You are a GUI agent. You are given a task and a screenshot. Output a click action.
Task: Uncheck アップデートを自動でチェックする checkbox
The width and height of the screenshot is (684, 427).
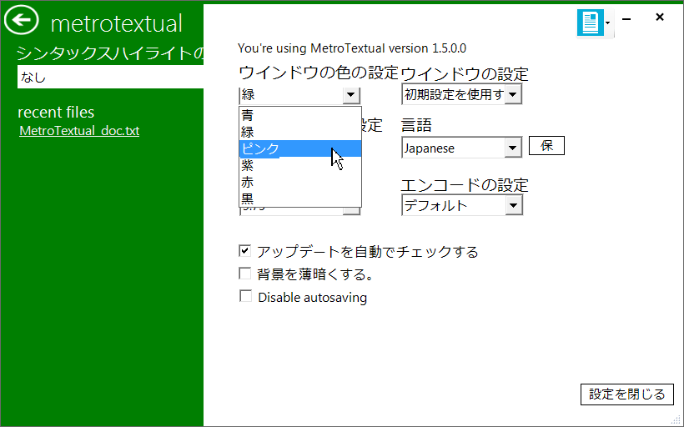coord(245,251)
